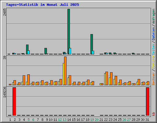Click the orange Rechner bar for day 24
Screen dimensions: 157x123
(x=116, y=81)
